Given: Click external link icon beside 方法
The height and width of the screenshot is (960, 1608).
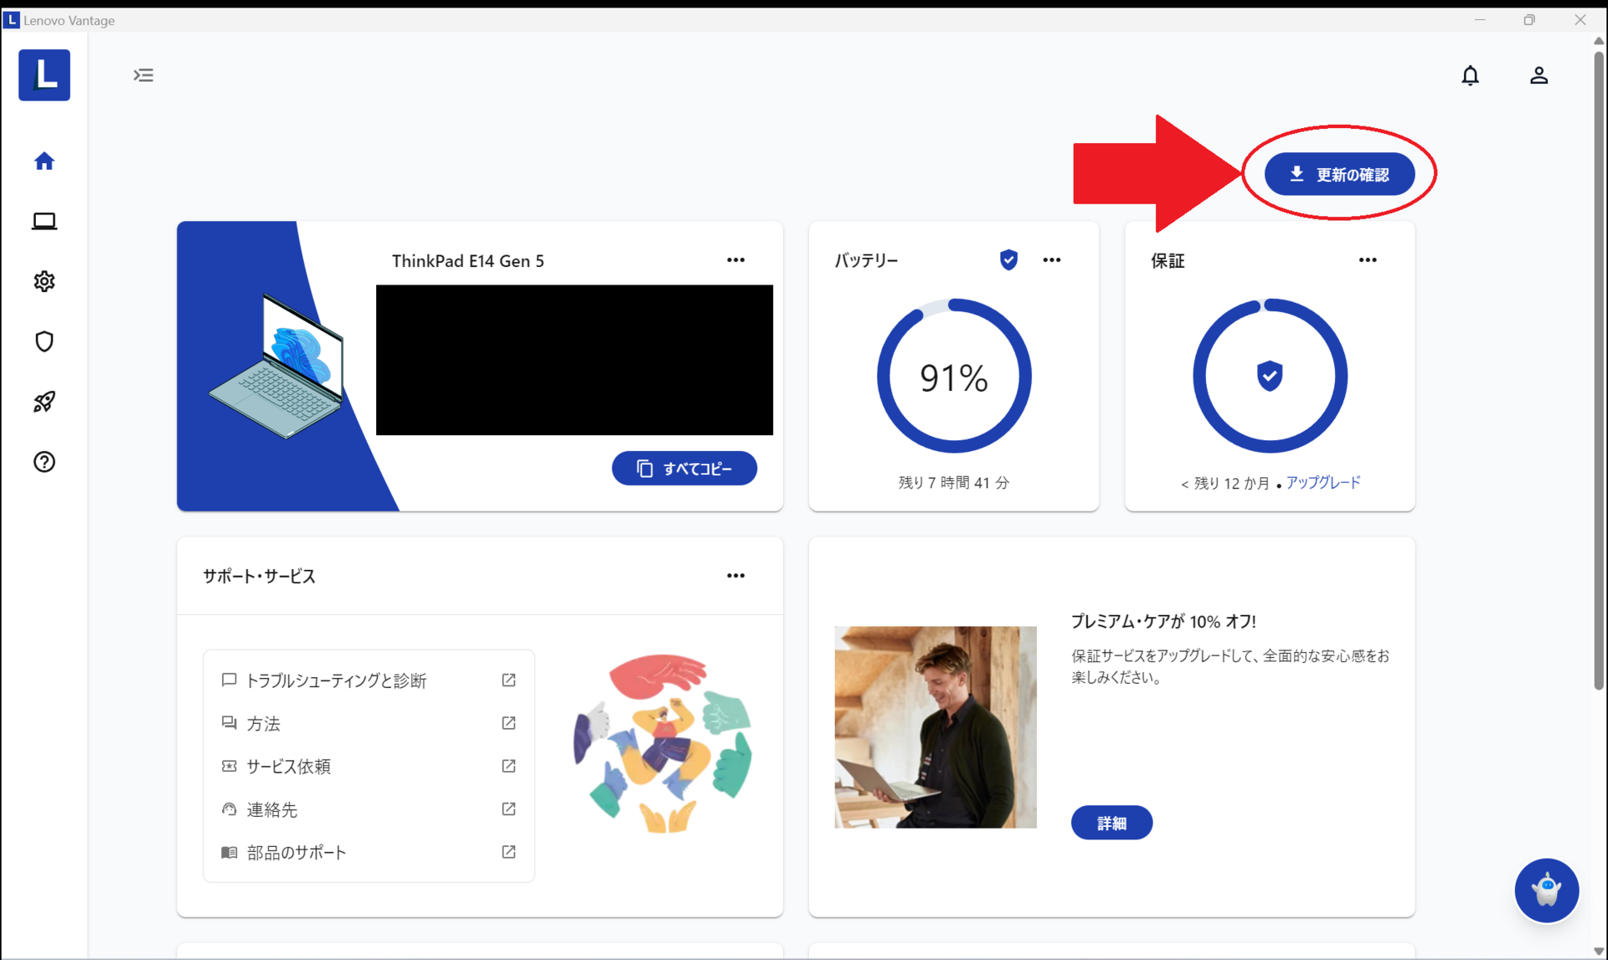Looking at the screenshot, I should click(x=508, y=723).
